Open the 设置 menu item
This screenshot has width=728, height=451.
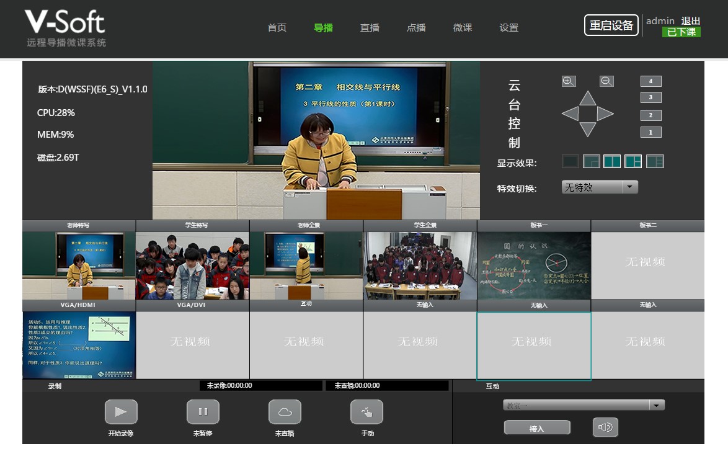tap(508, 27)
